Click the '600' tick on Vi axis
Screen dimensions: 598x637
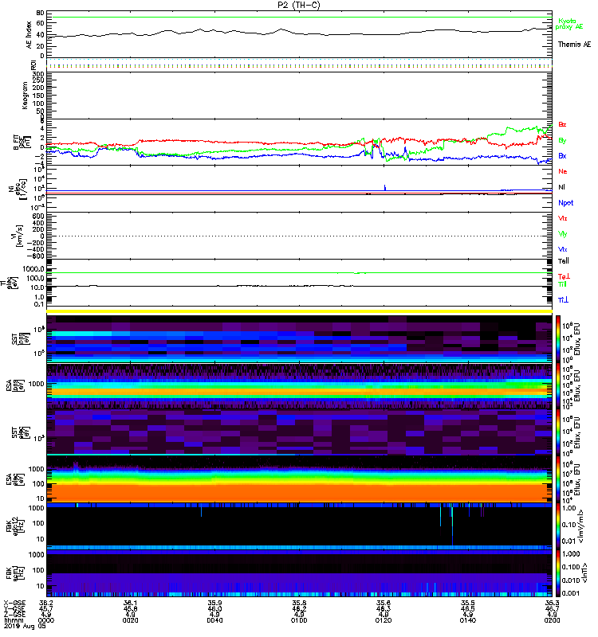click(38, 216)
